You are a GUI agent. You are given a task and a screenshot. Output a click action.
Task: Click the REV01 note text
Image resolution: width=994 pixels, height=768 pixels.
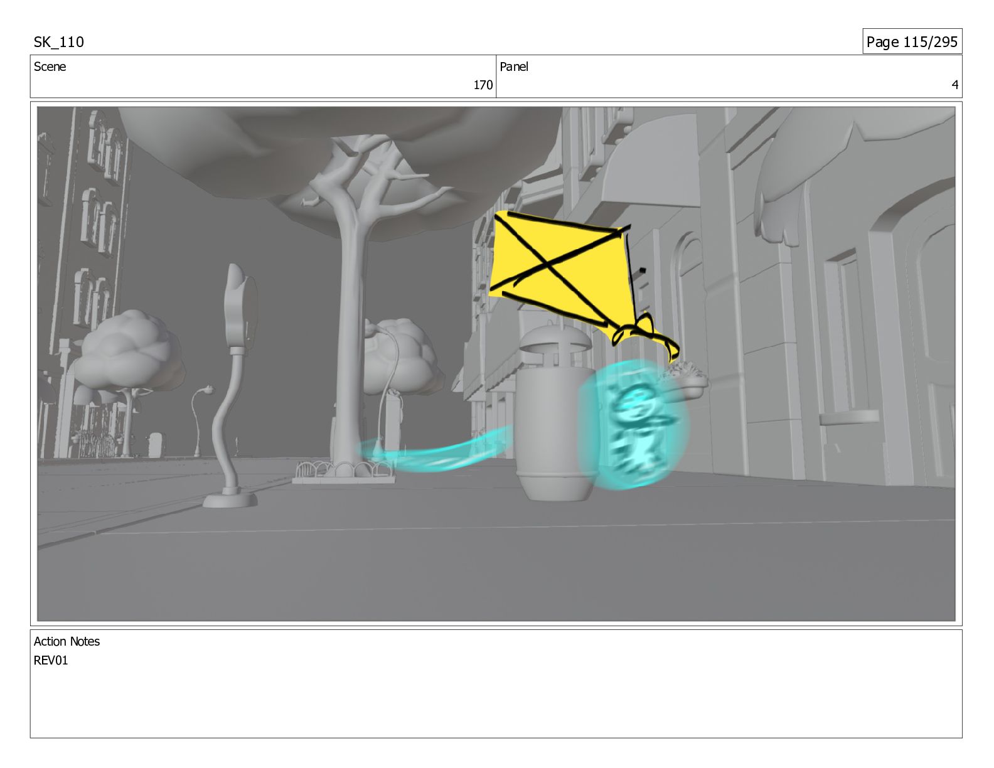[x=51, y=660]
